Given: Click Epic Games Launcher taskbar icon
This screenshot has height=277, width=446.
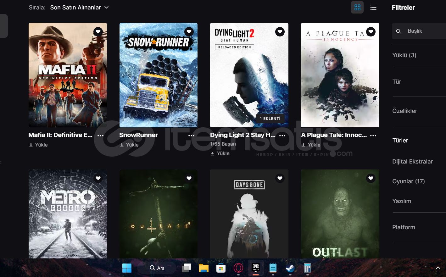Looking at the screenshot, I should pyautogui.click(x=256, y=268).
